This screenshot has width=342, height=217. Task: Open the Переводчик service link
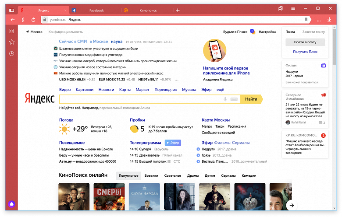166,90
